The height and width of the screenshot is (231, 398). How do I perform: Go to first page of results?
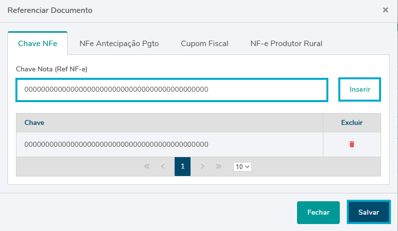tap(147, 167)
